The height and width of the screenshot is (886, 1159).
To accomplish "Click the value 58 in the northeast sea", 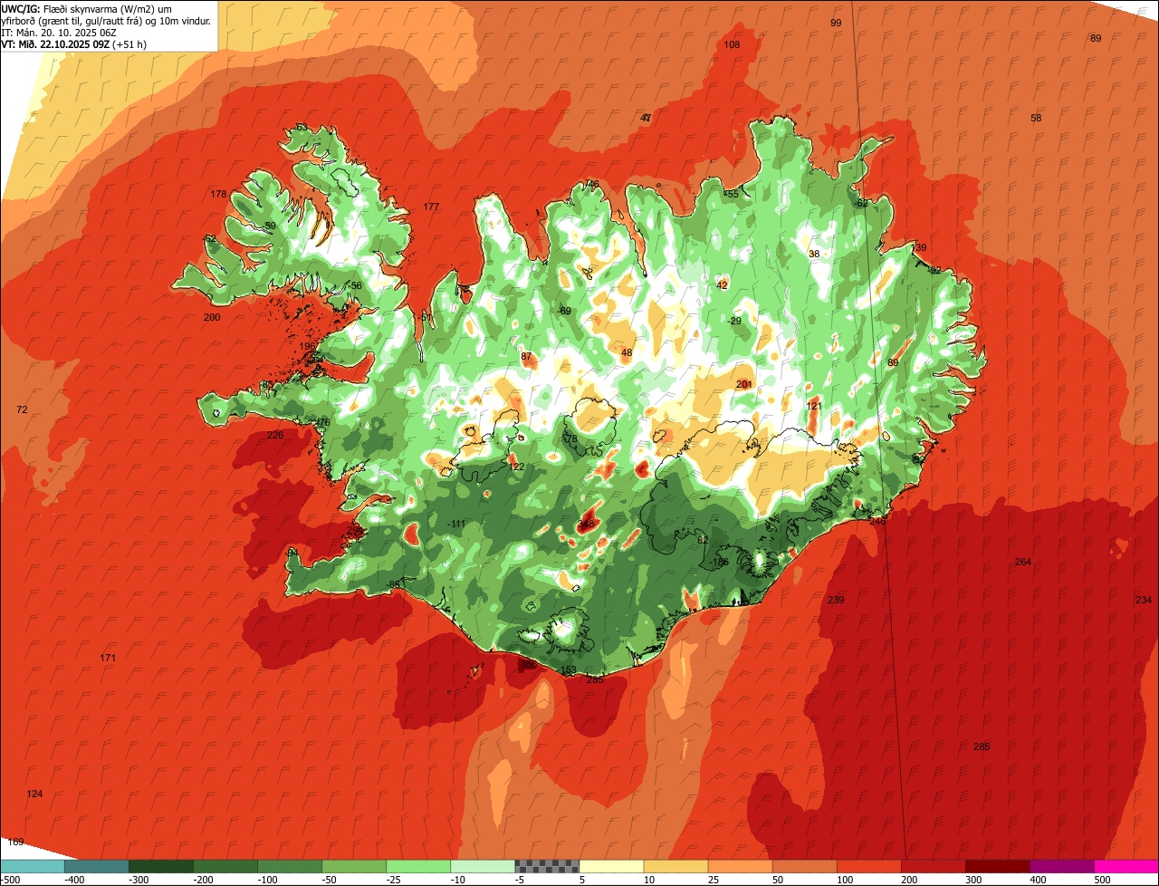I will tap(1036, 118).
